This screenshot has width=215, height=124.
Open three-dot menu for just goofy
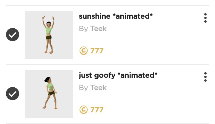[205, 77]
